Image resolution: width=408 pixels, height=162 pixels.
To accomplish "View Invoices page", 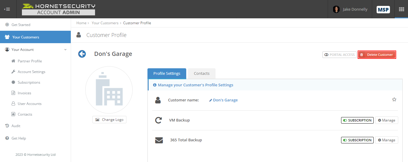I will (24, 93).
